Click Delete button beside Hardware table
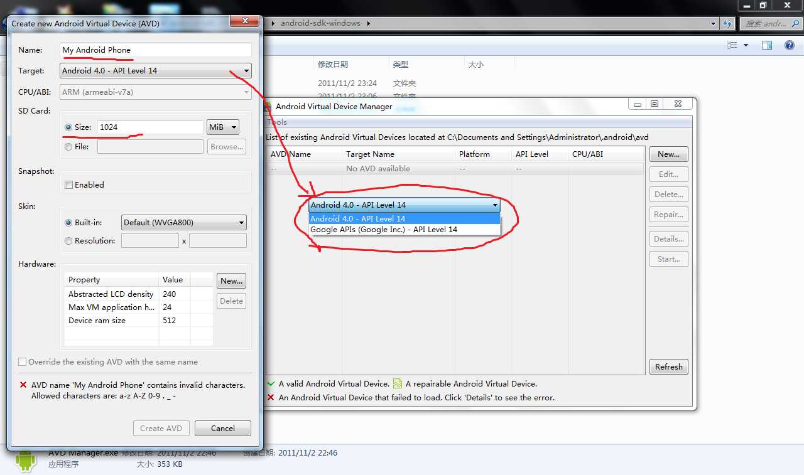 232,301
